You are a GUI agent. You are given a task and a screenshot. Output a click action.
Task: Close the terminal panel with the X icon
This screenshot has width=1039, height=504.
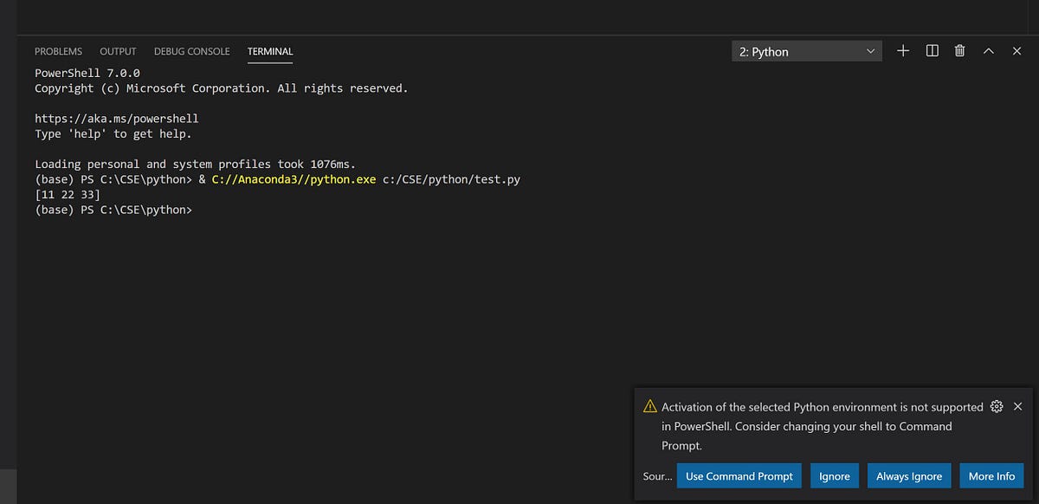(x=1016, y=51)
